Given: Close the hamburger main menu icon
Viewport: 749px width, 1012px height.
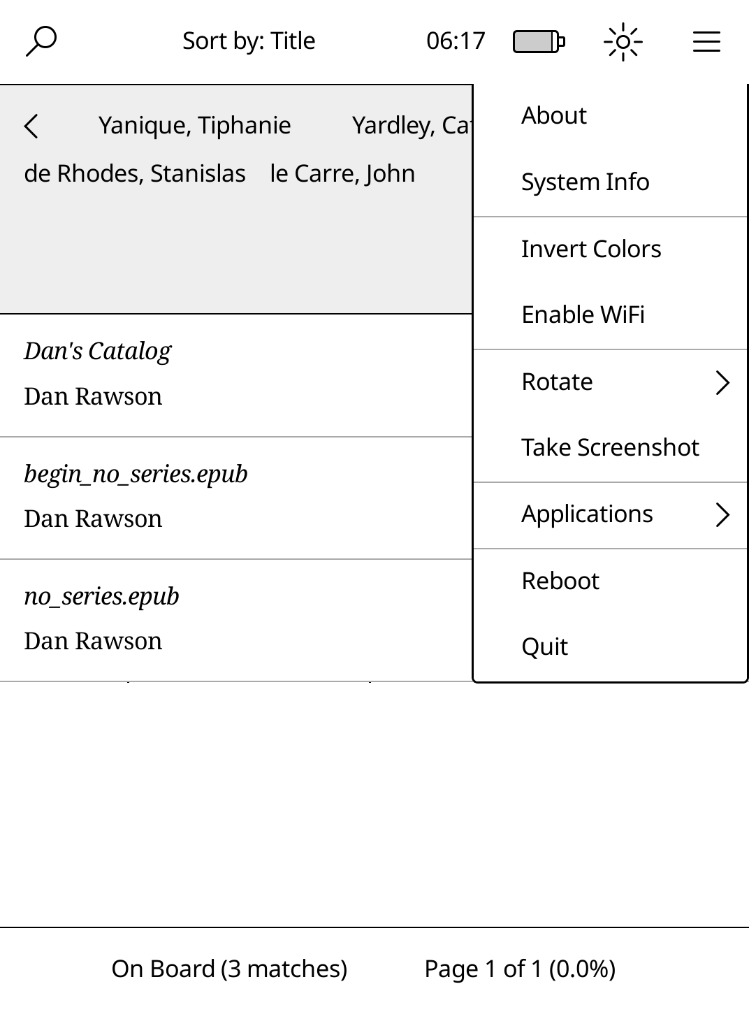Looking at the screenshot, I should pyautogui.click(x=706, y=42).
